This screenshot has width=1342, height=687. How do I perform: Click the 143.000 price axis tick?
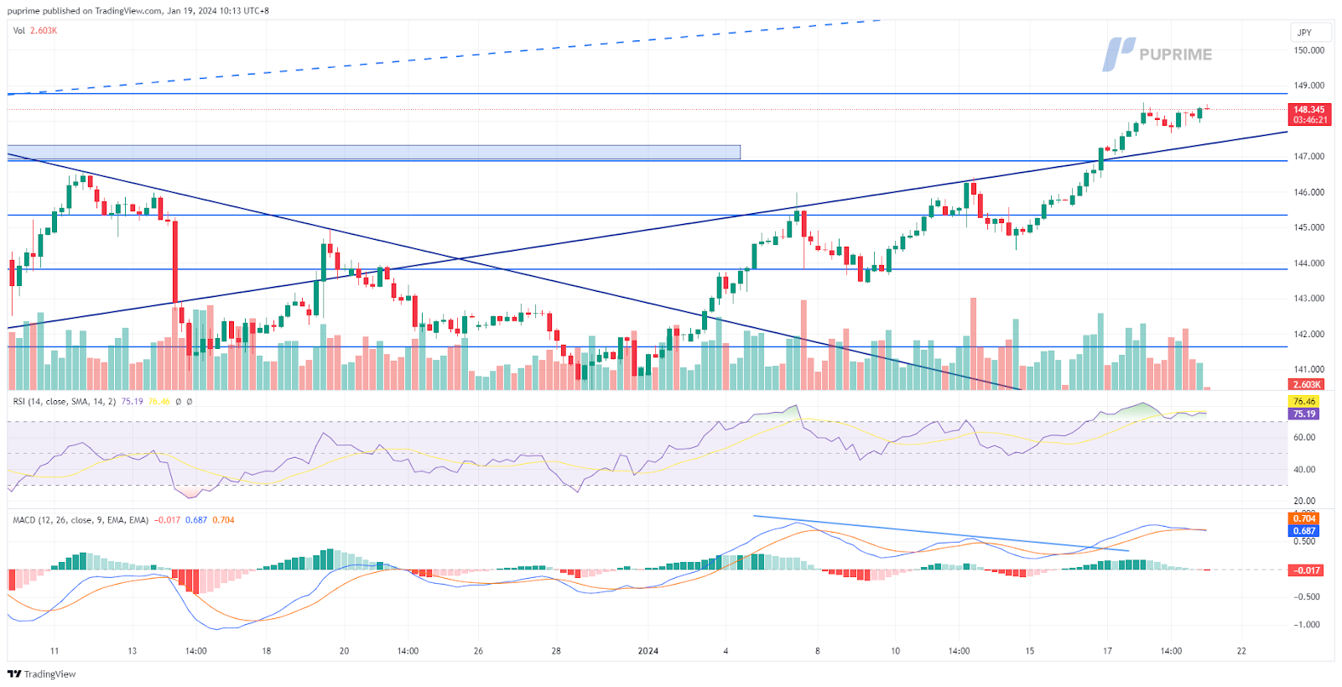click(x=1309, y=299)
